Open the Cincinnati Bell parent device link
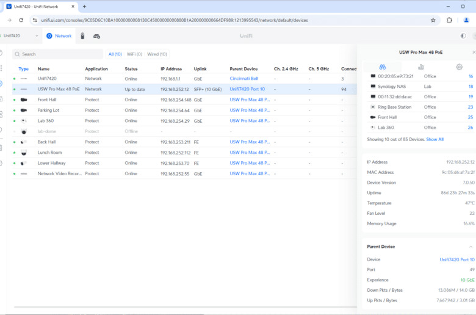Screen dimensions: 476x315 coord(243,78)
